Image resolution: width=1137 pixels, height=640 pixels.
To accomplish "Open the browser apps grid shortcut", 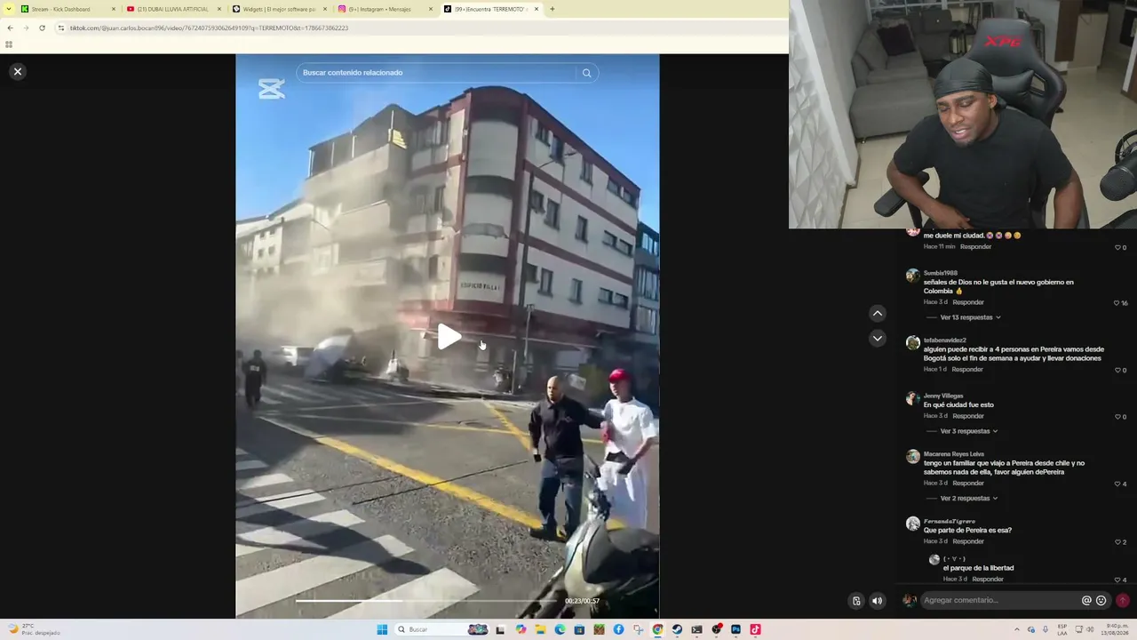I will click(x=9, y=44).
